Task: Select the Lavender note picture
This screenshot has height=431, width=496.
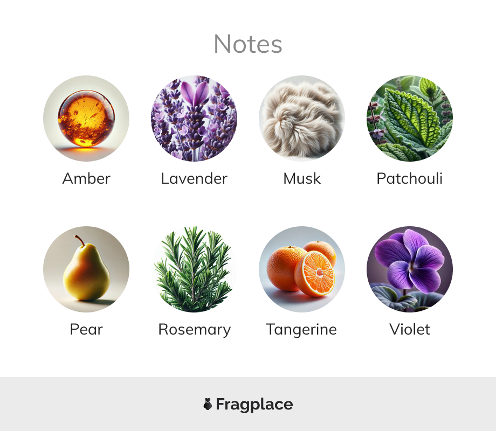Action: (194, 119)
